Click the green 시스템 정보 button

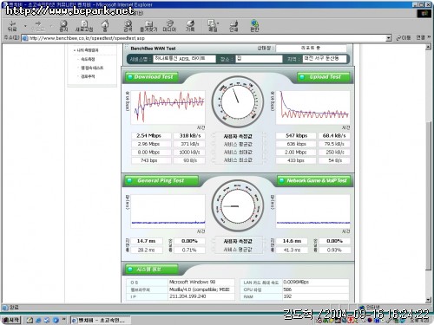[152, 270]
